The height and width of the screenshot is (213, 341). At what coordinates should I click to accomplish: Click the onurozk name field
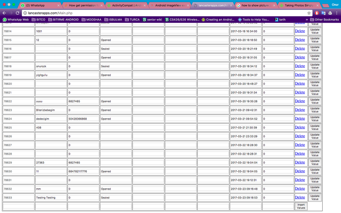point(51,66)
